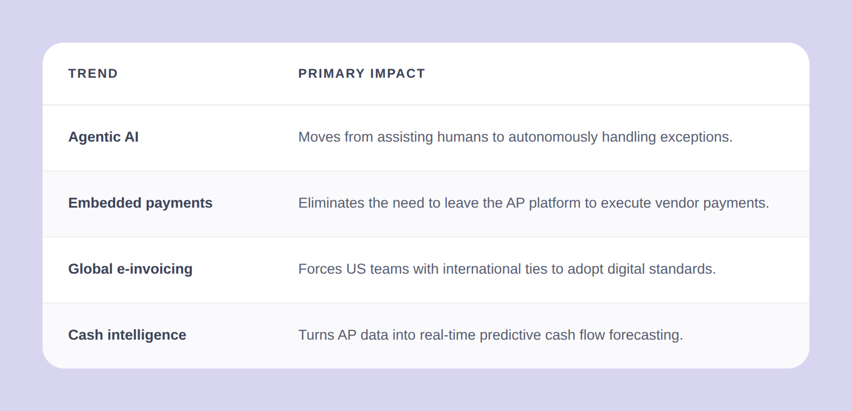Click the sentence starting 'Forces US teams'

coord(507,269)
